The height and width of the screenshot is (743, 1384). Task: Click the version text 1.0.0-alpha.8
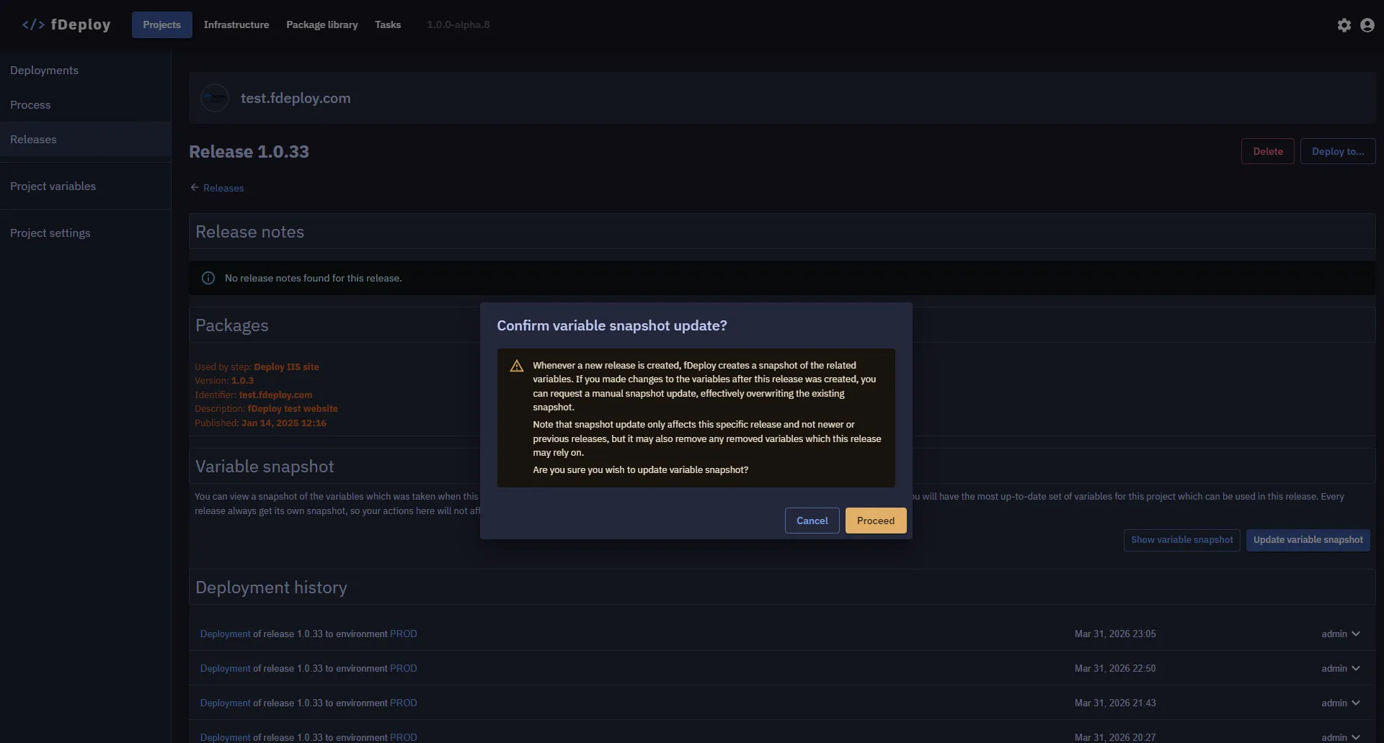pyautogui.click(x=458, y=24)
